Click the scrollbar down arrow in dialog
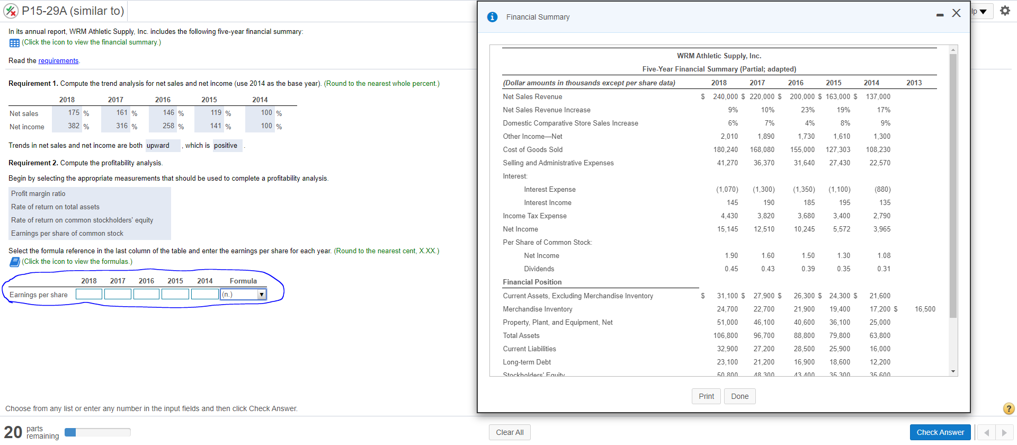 (953, 371)
